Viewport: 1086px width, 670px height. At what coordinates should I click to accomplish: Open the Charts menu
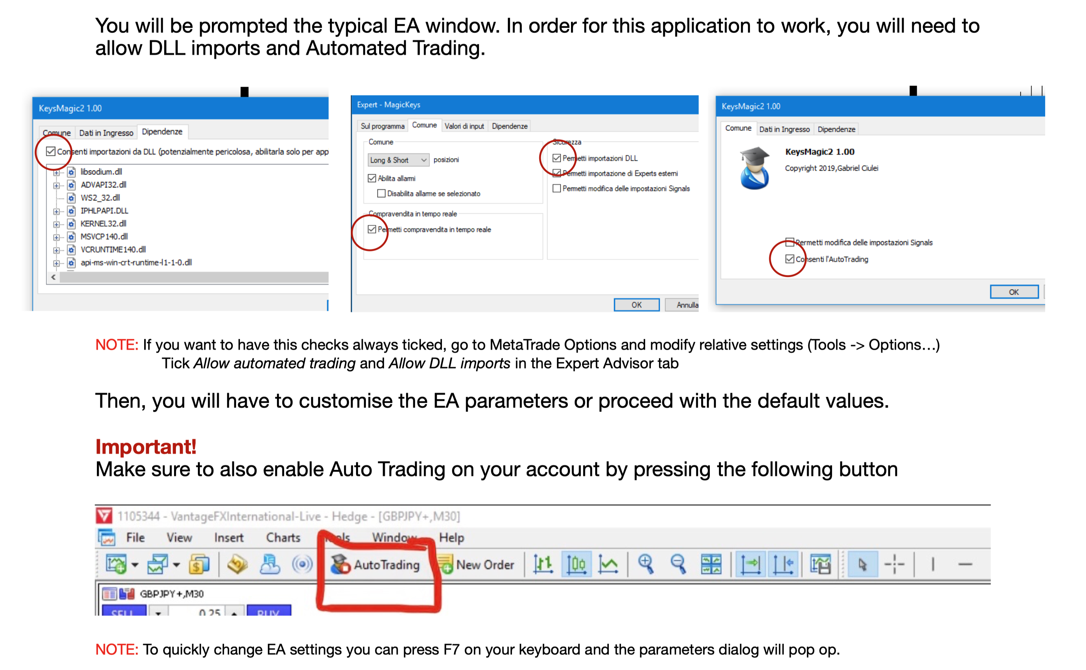coord(283,538)
